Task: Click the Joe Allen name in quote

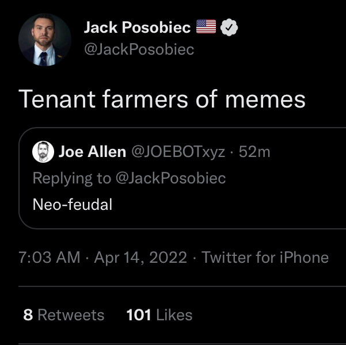Action: (92, 152)
